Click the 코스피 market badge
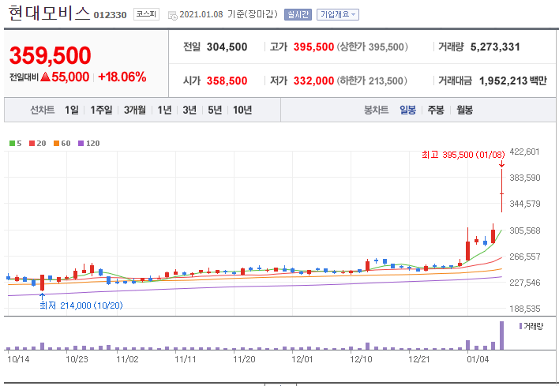559x386 pixels. (x=146, y=14)
